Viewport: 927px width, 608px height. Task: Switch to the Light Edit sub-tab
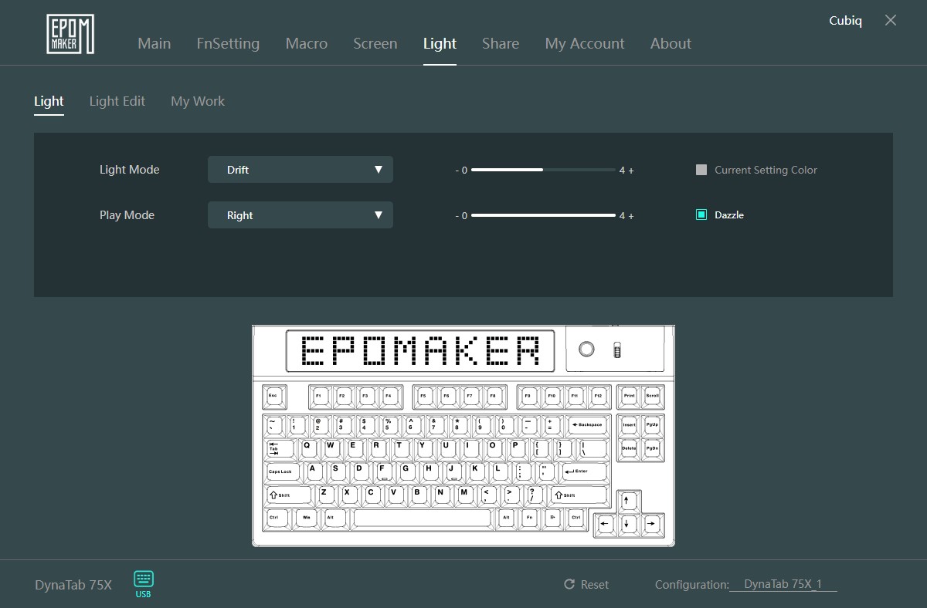pyautogui.click(x=117, y=101)
